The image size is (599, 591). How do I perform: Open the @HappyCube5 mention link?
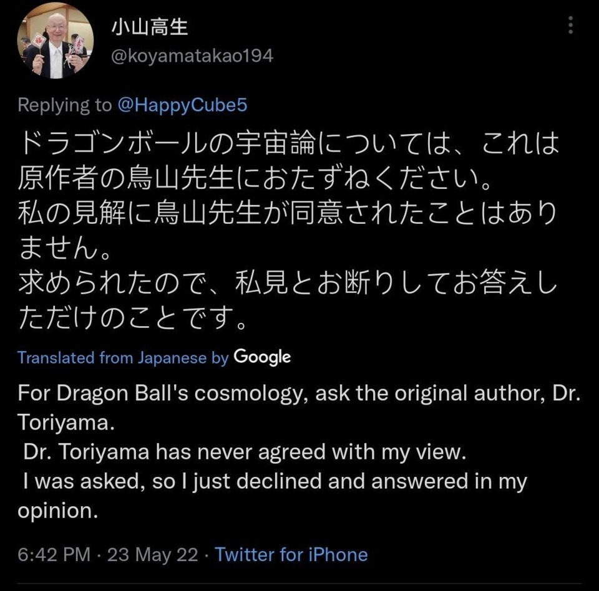(x=183, y=105)
